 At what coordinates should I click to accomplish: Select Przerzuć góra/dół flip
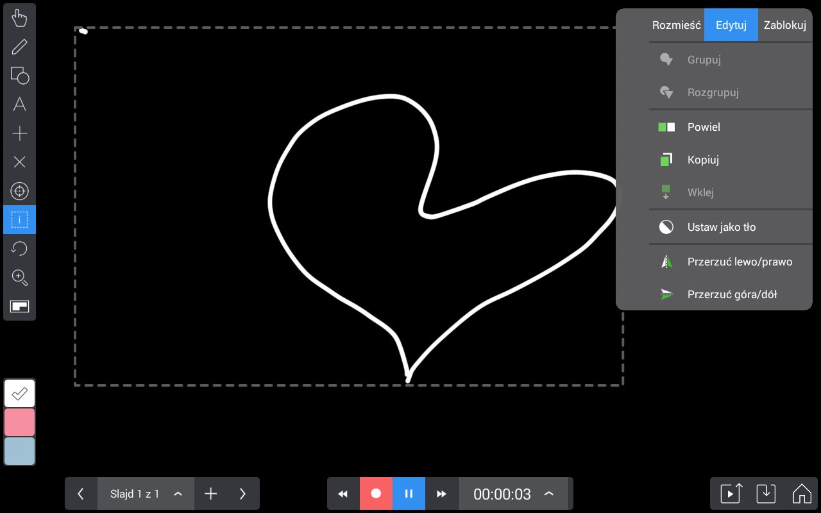731,294
